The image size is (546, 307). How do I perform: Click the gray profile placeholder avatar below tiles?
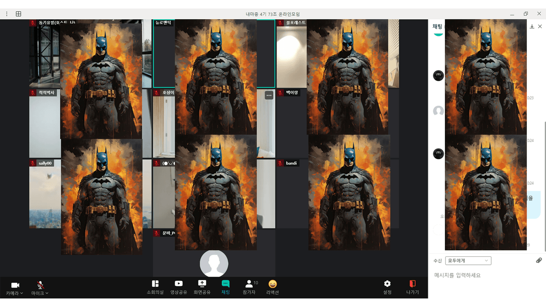(x=214, y=264)
